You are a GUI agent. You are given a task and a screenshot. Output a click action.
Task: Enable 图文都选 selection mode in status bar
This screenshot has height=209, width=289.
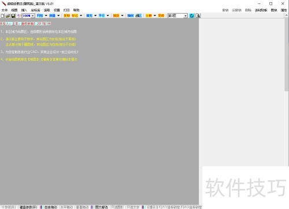[101, 207]
